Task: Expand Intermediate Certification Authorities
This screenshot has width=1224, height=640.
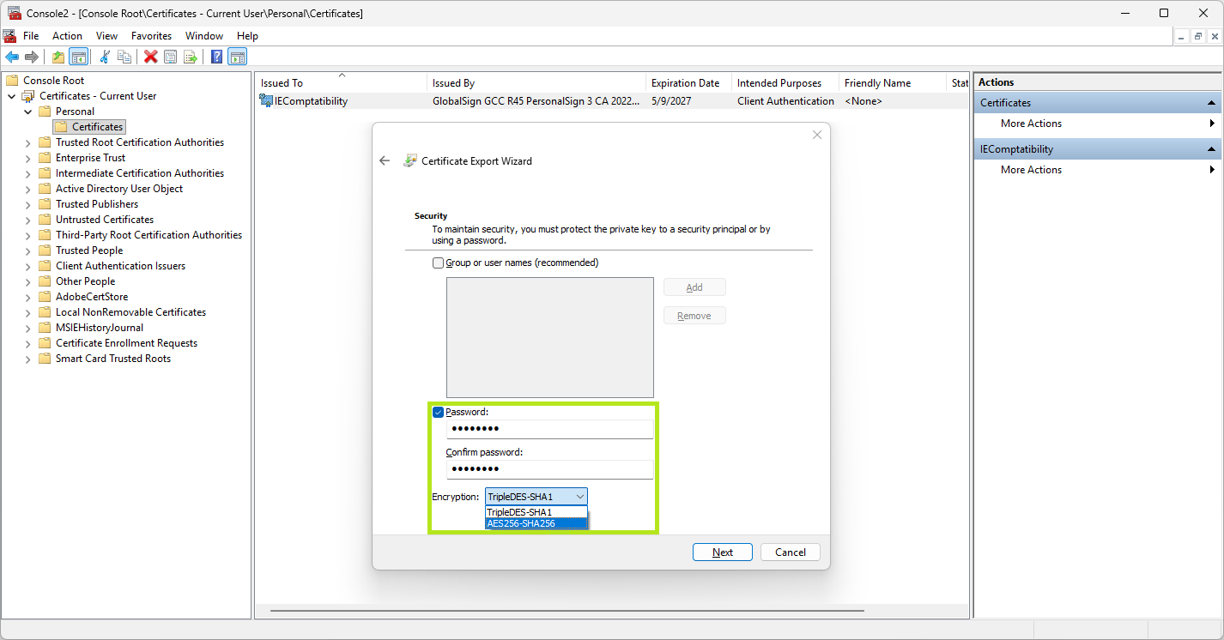Action: [27, 173]
